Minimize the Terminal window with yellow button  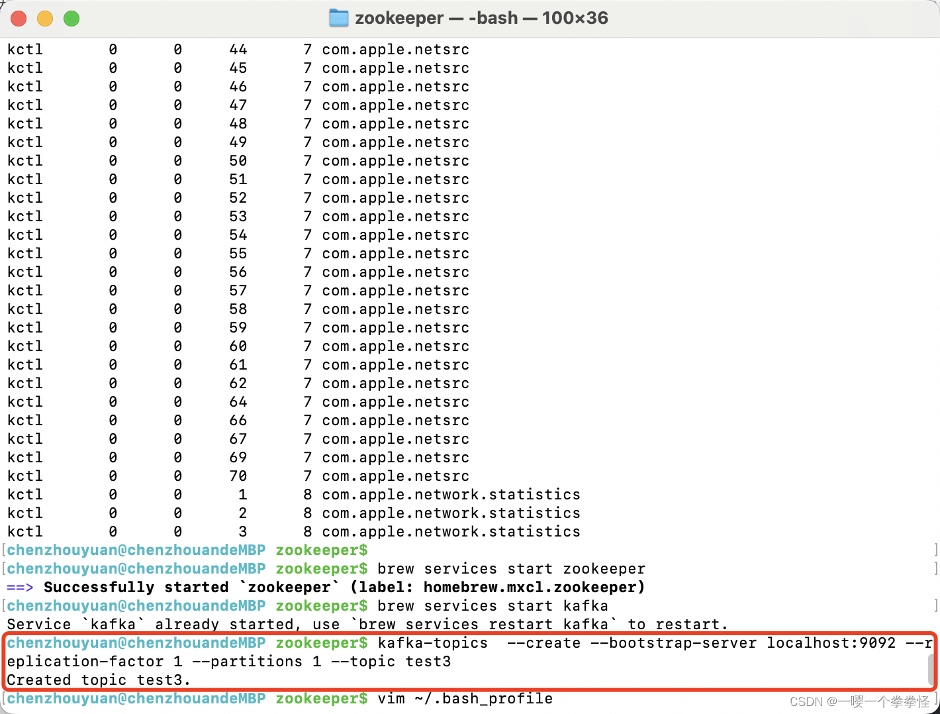pos(45,19)
